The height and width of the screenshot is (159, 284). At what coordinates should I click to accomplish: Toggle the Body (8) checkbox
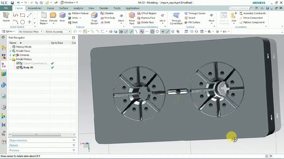18,68
